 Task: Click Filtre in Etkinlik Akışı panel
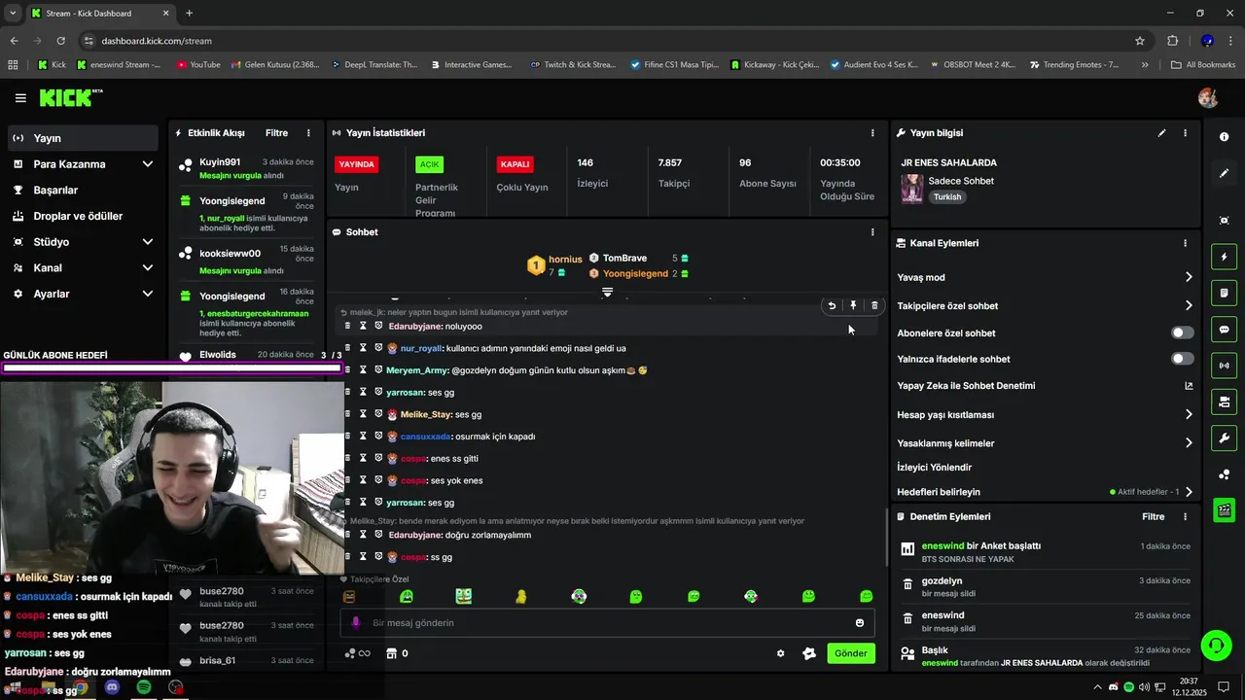(276, 133)
